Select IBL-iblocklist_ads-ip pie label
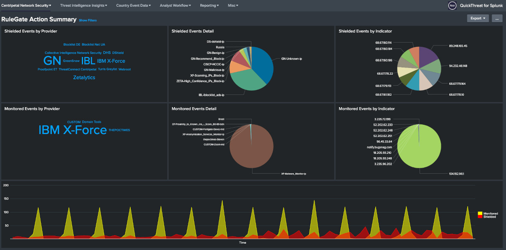The image size is (506, 250). (211, 95)
